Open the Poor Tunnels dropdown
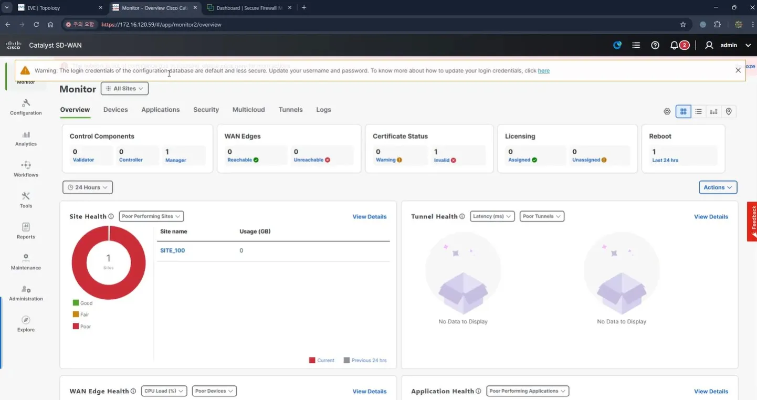This screenshot has width=757, height=400. (542, 216)
